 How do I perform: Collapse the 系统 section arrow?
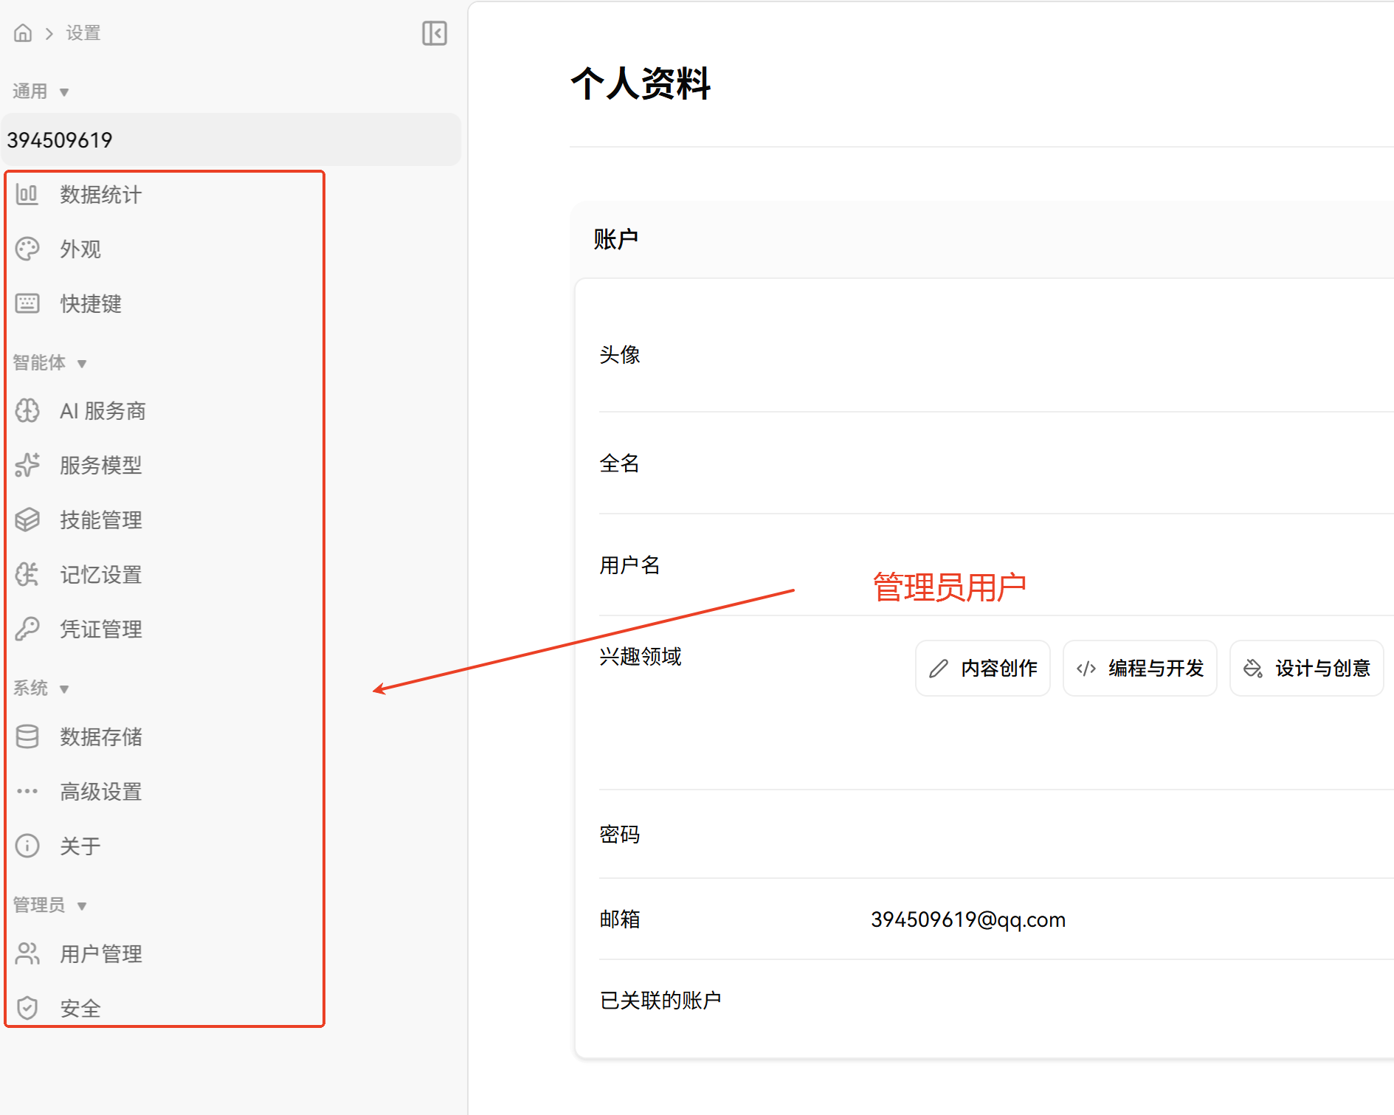[x=64, y=689]
